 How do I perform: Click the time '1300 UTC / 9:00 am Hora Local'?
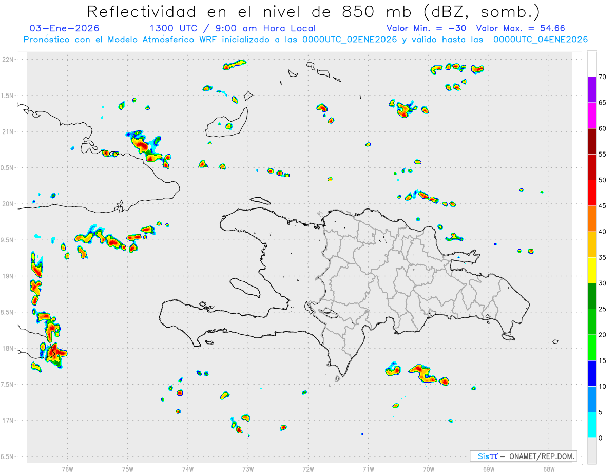tap(233, 28)
